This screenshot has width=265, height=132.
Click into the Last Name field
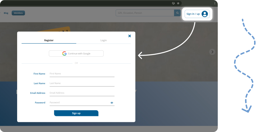tap(82, 83)
